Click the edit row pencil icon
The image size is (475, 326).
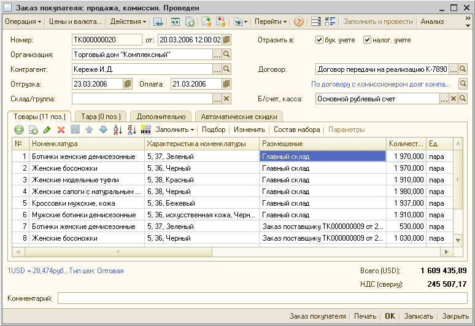tap(47, 130)
